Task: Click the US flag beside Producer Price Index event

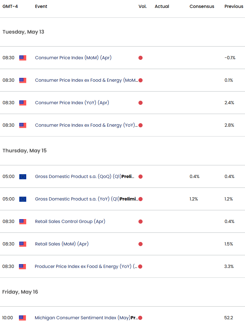Action: coord(22,266)
